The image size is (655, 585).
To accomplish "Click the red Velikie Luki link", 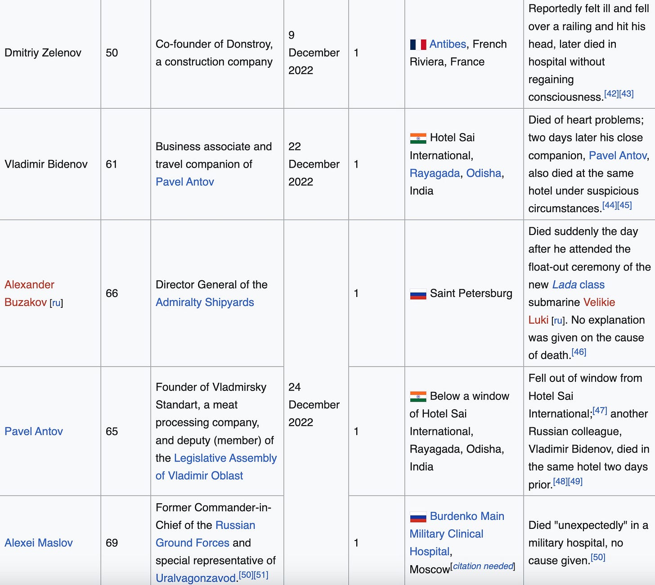I will click(572, 311).
